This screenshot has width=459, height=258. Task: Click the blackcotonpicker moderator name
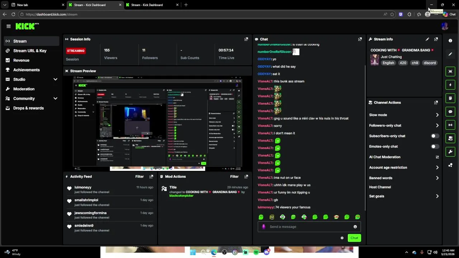coord(181,196)
